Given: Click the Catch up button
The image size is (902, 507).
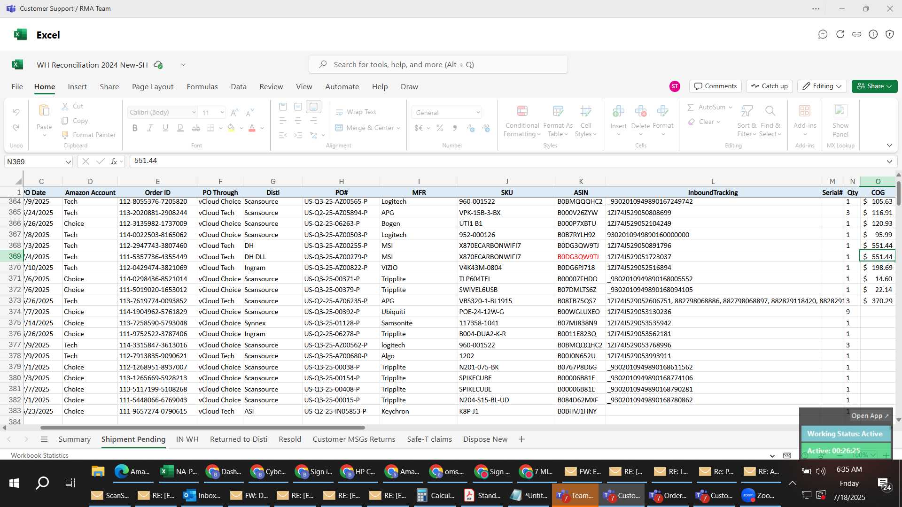Looking at the screenshot, I should 770,86.
